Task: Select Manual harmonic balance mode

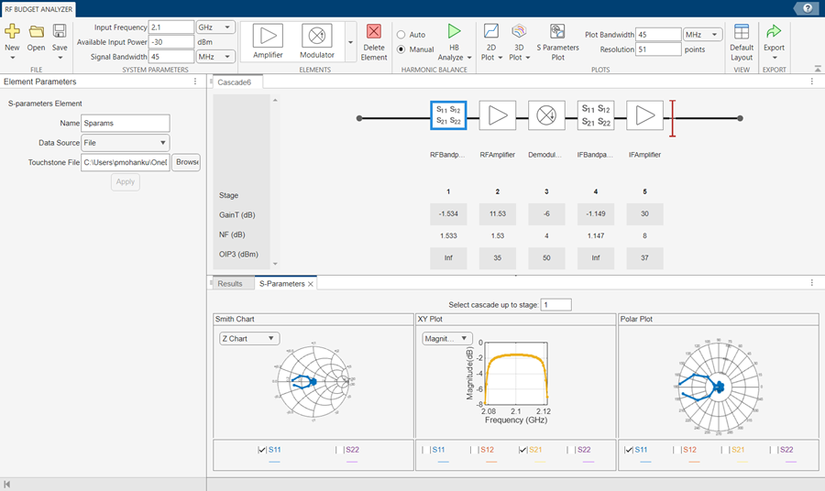Action: point(401,49)
